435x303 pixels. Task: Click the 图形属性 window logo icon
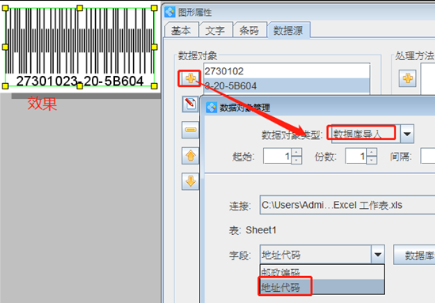coord(170,12)
